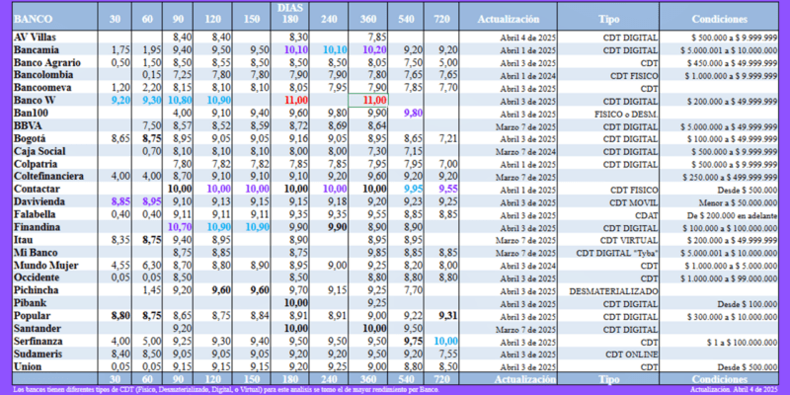Select Serfinanza's blue 10,00 rate at 720 days
The width and height of the screenshot is (790, 395).
click(x=445, y=341)
